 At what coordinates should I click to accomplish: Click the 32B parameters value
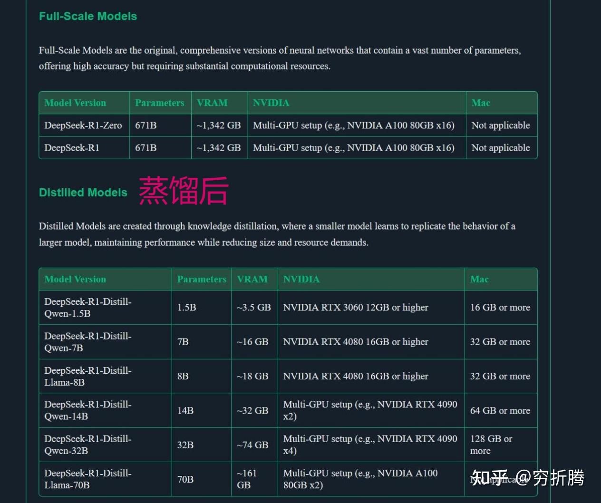(x=185, y=445)
